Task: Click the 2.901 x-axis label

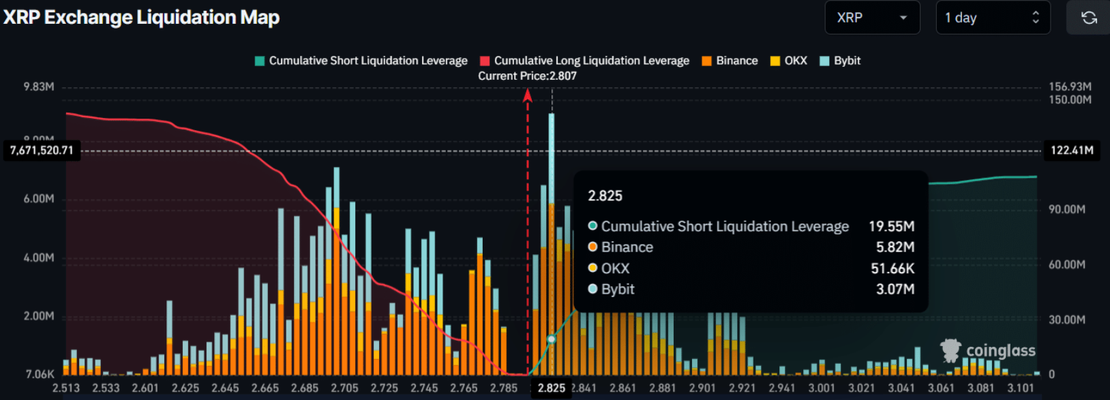Action: click(x=702, y=388)
